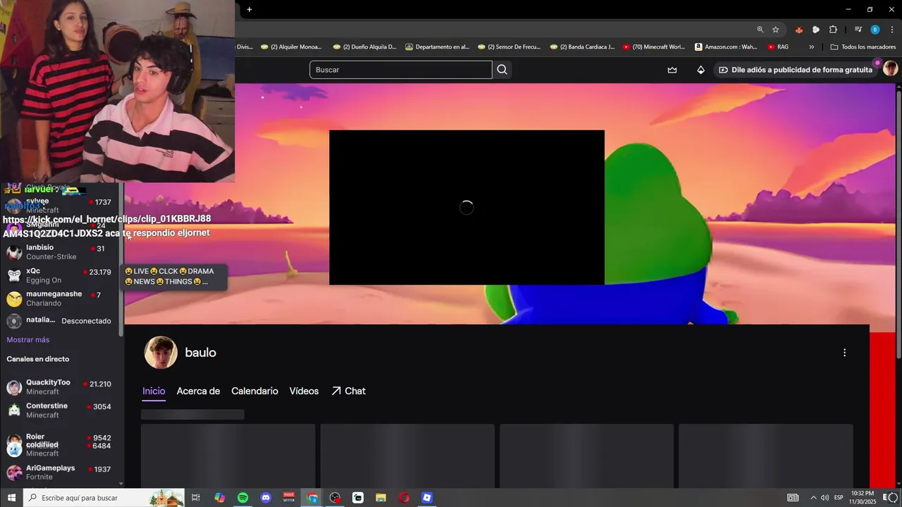
Task: Click the baulo channel name
Action: [200, 353]
